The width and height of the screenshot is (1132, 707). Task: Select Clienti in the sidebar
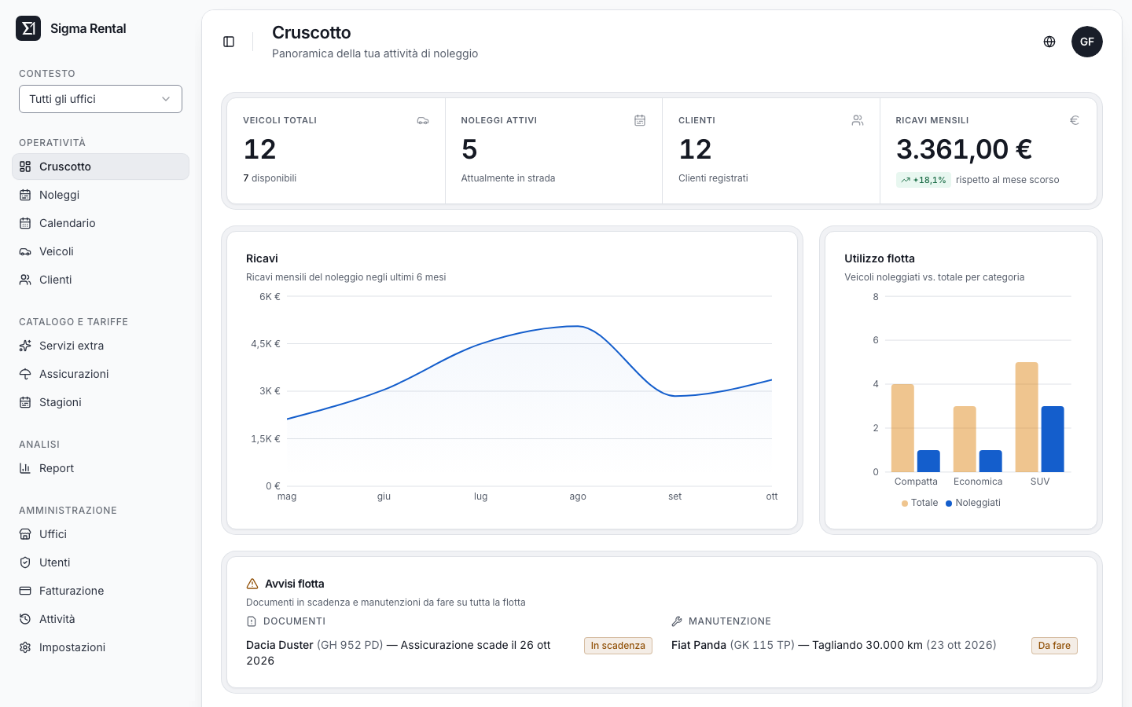point(101,280)
